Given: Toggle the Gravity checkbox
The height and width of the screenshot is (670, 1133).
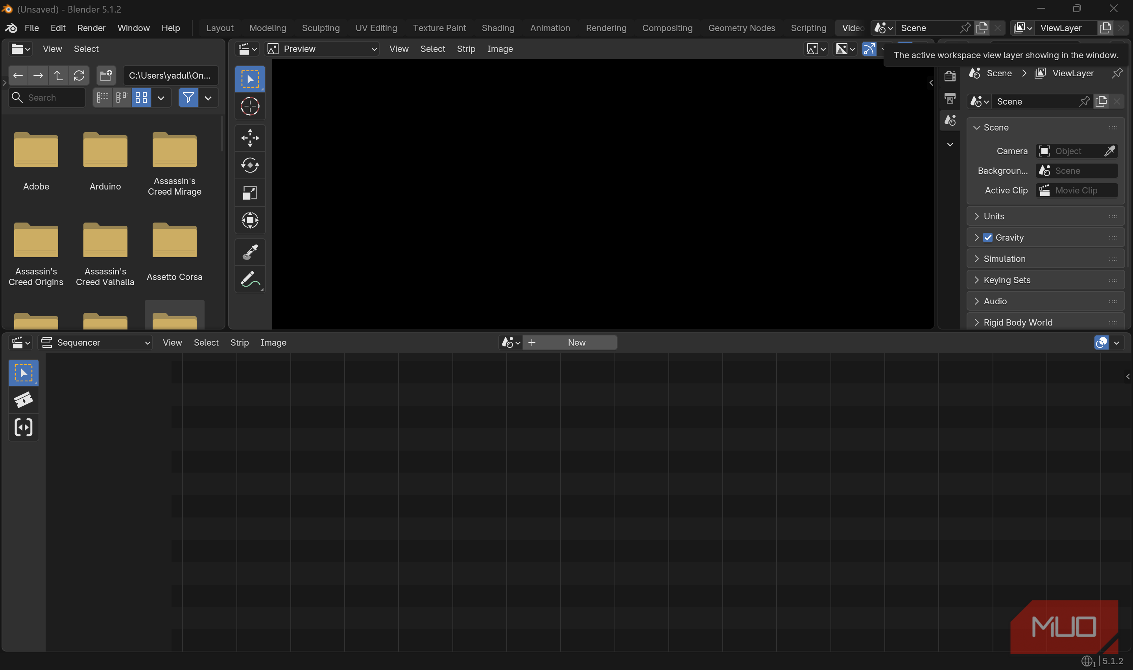Looking at the screenshot, I should [x=987, y=237].
